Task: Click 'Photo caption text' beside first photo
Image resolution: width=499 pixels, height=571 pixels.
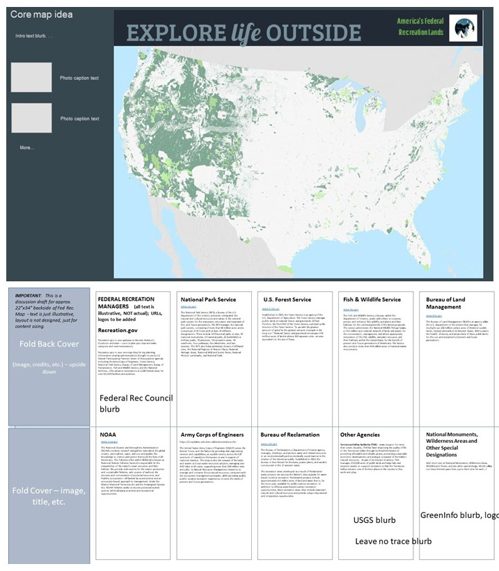Action: tap(79, 78)
